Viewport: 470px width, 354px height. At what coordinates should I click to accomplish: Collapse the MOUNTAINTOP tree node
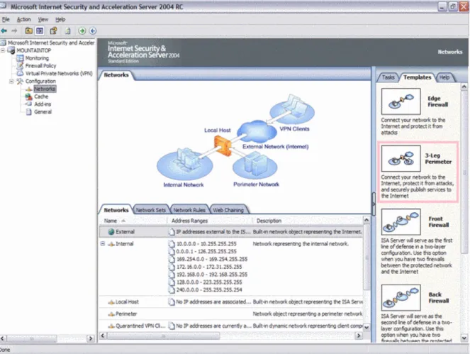coord(3,50)
